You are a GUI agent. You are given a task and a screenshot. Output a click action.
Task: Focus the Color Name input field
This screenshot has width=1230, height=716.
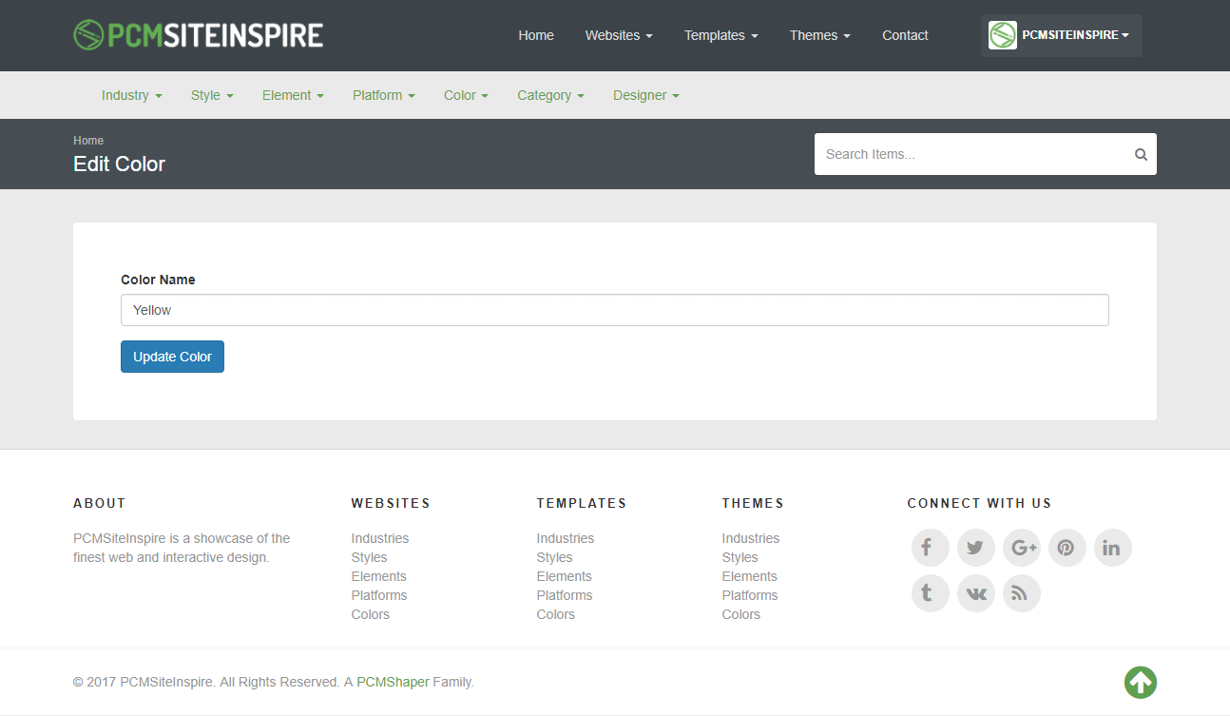point(614,310)
